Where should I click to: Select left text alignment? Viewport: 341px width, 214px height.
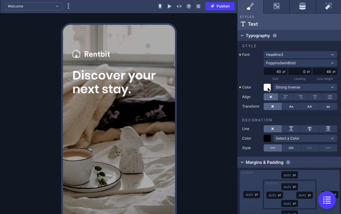pos(285,97)
